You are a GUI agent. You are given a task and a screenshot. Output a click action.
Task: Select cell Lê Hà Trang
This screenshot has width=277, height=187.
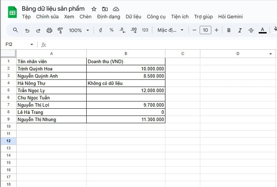51,112
